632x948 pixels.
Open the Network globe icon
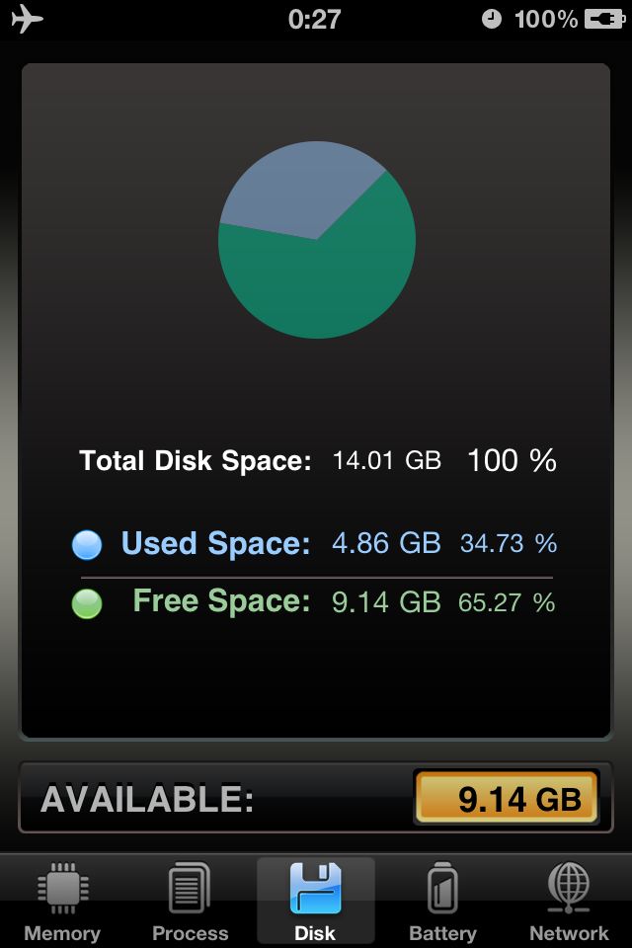(x=569, y=888)
